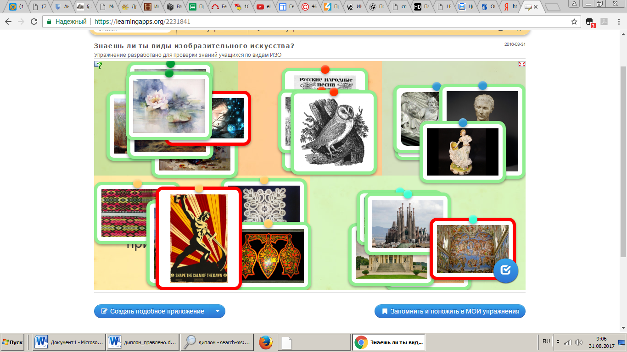Open the help question mark icon
This screenshot has width=627, height=352.
click(x=98, y=65)
